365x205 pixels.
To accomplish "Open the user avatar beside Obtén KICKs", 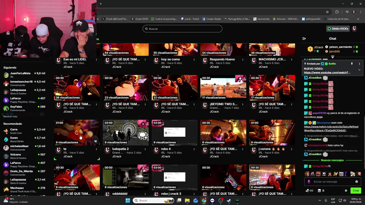I will pos(354,29).
